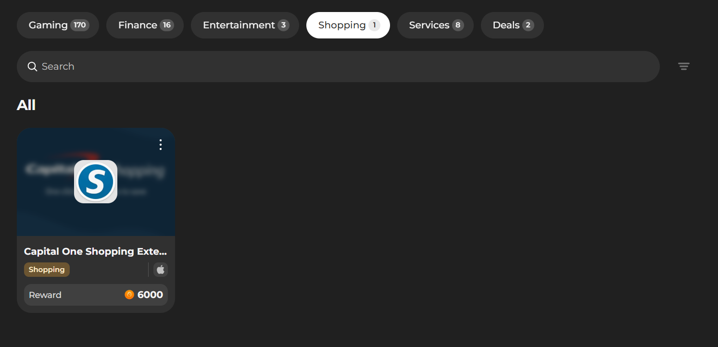
Task: Open the Capital One Shopping Extension title
Action: [96, 251]
